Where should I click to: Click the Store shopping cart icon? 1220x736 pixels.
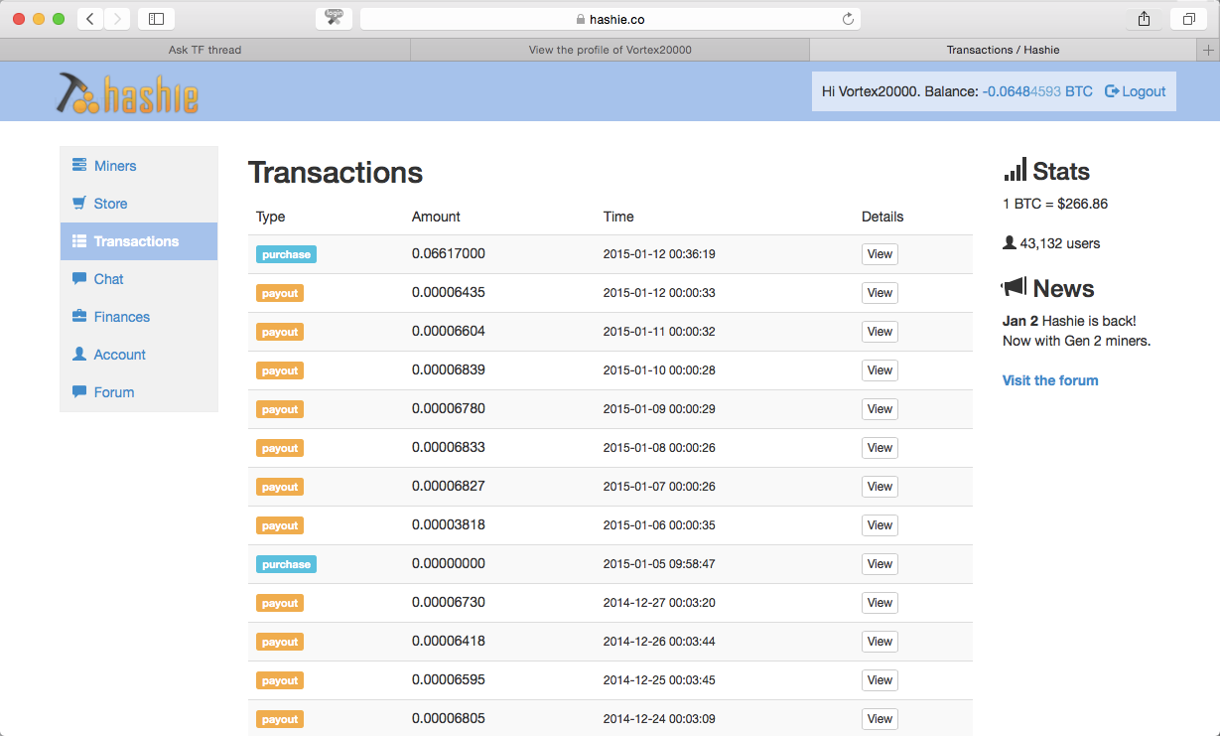pos(79,204)
